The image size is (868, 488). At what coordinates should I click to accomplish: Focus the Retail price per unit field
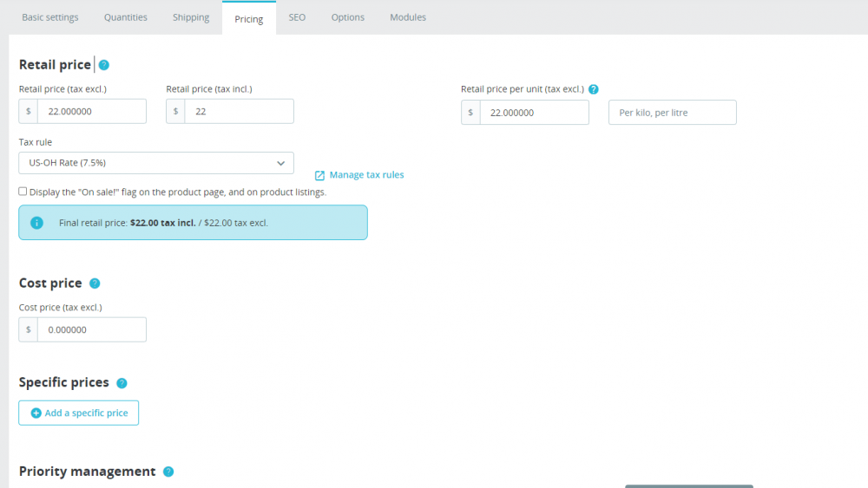(x=534, y=112)
